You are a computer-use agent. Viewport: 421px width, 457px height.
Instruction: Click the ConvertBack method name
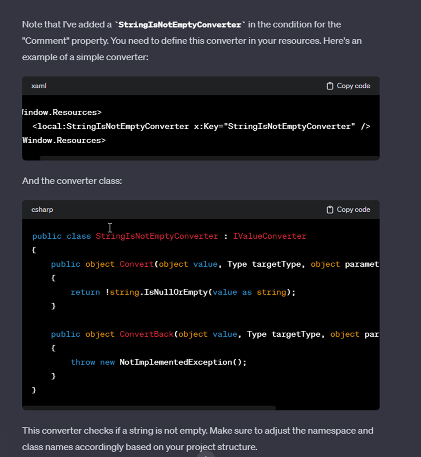146,334
